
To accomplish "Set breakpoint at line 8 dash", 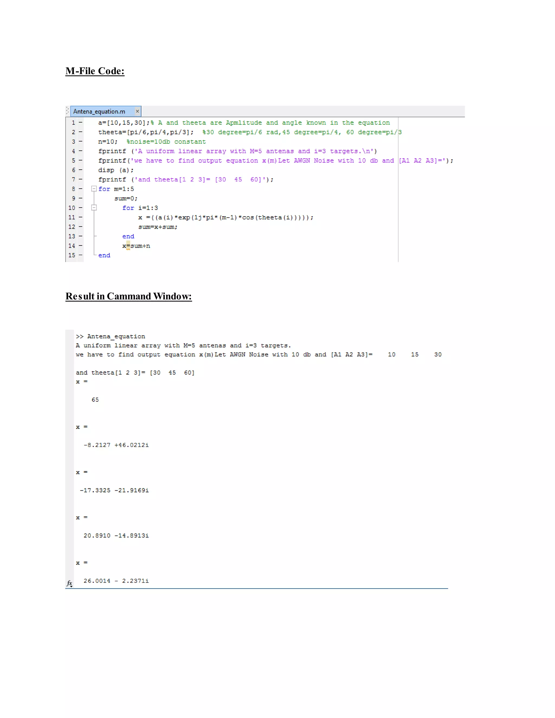I will [x=80, y=189].
